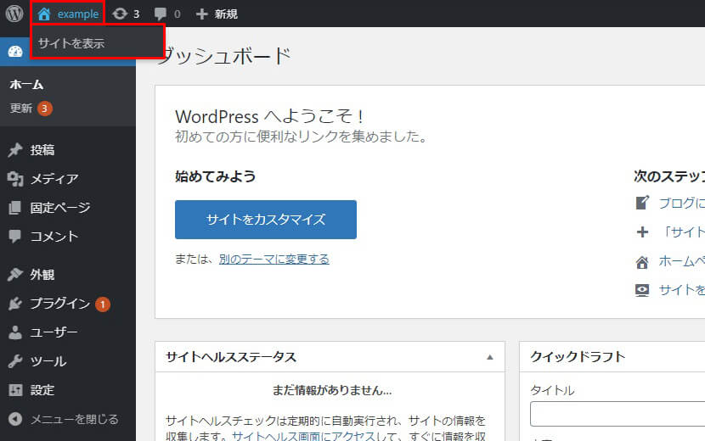This screenshot has width=705, height=441.
Task: Open 固定ページ menu
Action: [x=60, y=208]
